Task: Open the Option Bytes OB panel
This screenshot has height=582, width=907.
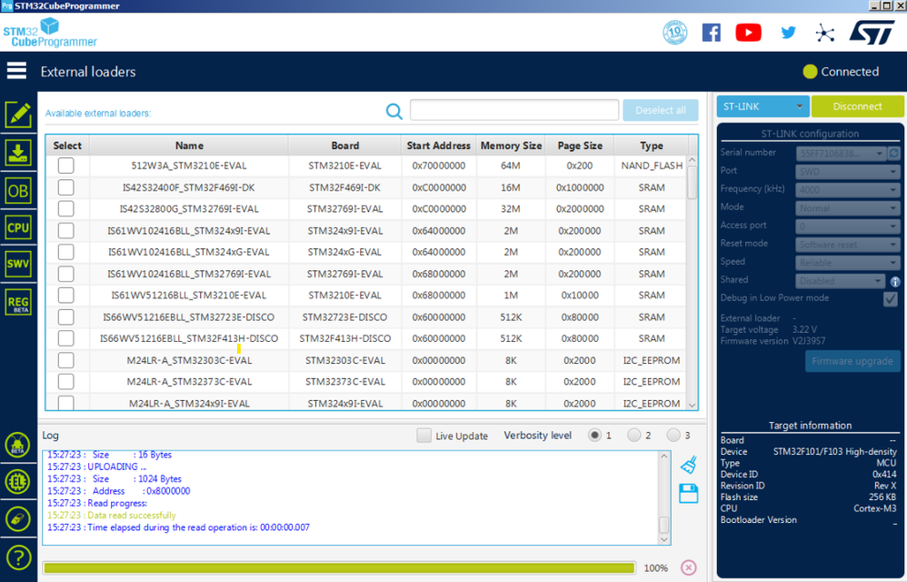Action: click(x=18, y=190)
